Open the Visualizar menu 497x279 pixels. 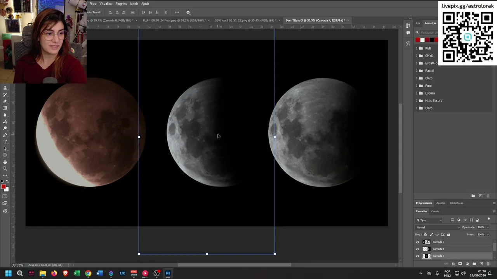[106, 3]
